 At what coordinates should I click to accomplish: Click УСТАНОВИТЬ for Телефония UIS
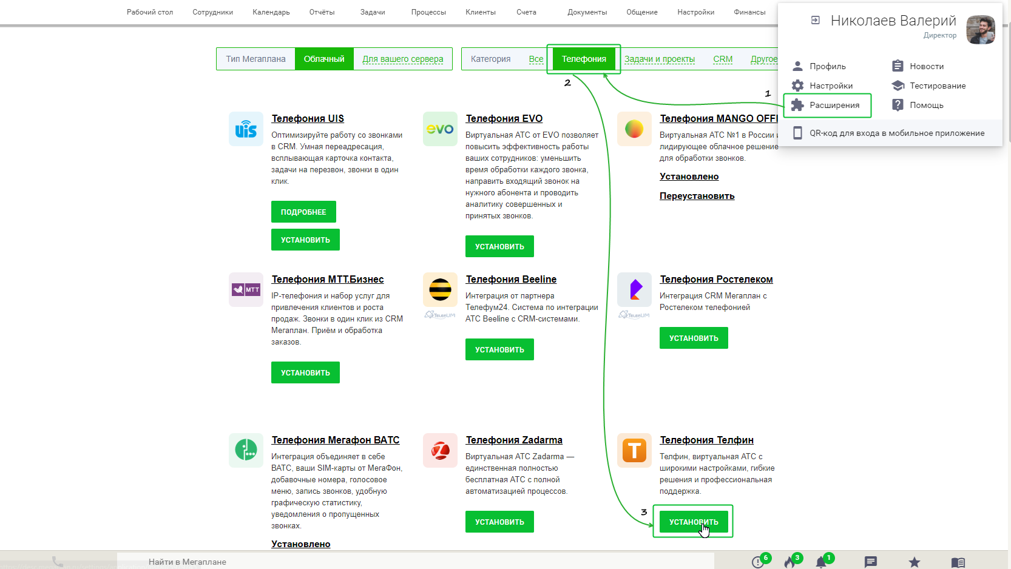click(305, 240)
